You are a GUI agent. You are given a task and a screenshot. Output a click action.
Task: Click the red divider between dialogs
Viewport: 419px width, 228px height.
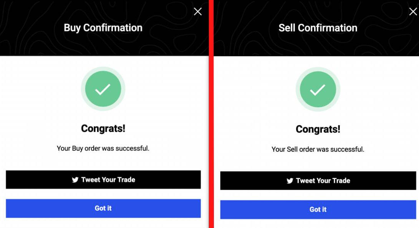[x=211, y=114]
